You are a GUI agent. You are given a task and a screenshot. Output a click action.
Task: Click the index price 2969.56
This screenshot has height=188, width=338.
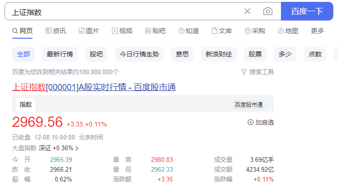click(37, 122)
